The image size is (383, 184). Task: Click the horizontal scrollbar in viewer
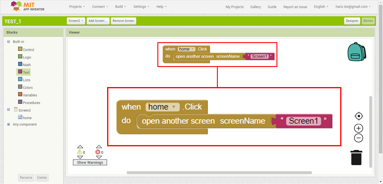(219, 173)
